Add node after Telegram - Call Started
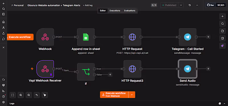 [208, 37]
